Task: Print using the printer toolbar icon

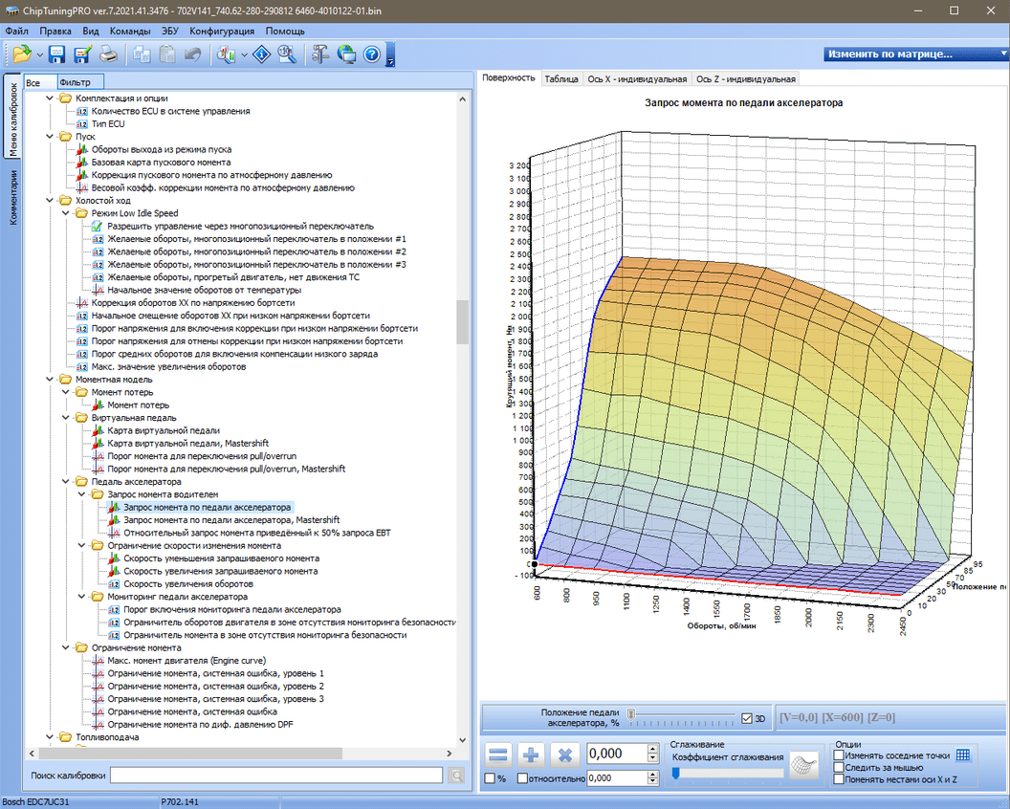Action: pos(108,55)
